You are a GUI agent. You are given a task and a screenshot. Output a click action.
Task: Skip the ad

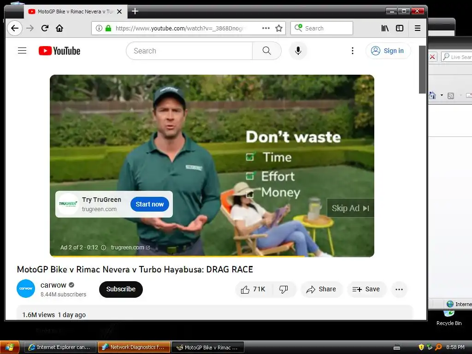tap(350, 208)
